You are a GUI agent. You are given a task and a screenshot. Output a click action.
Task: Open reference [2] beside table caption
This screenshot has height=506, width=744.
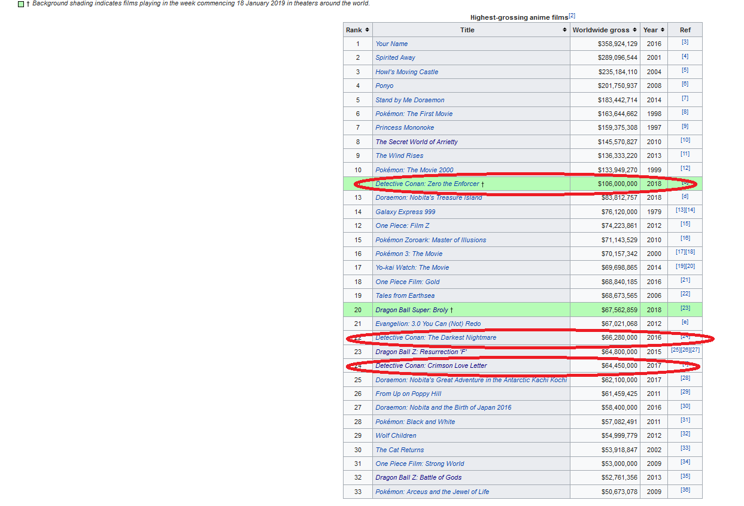(x=572, y=16)
